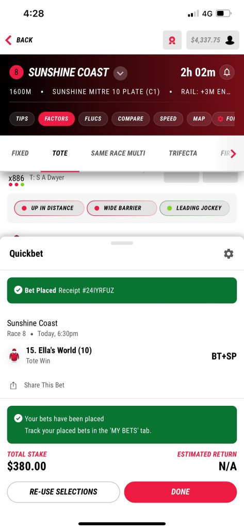Tap Re-Use Selections button

[x=63, y=492]
